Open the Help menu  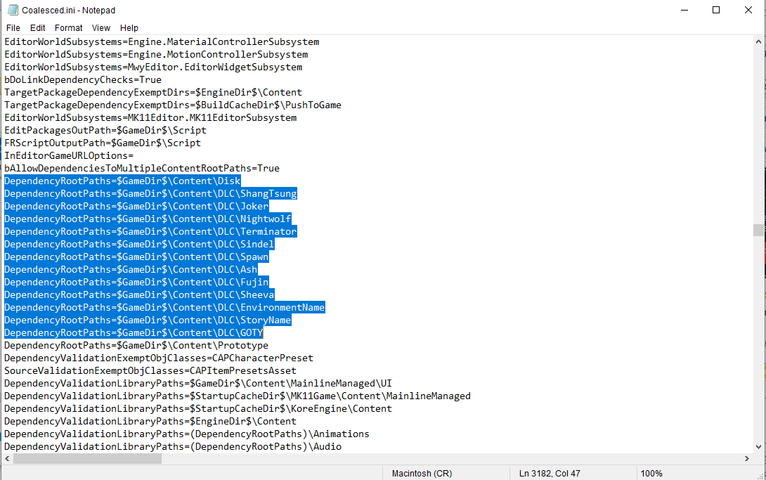pos(129,27)
